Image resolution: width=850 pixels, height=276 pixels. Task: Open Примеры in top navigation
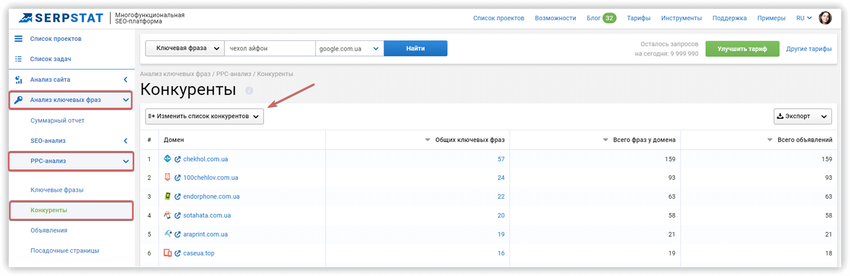tap(771, 18)
